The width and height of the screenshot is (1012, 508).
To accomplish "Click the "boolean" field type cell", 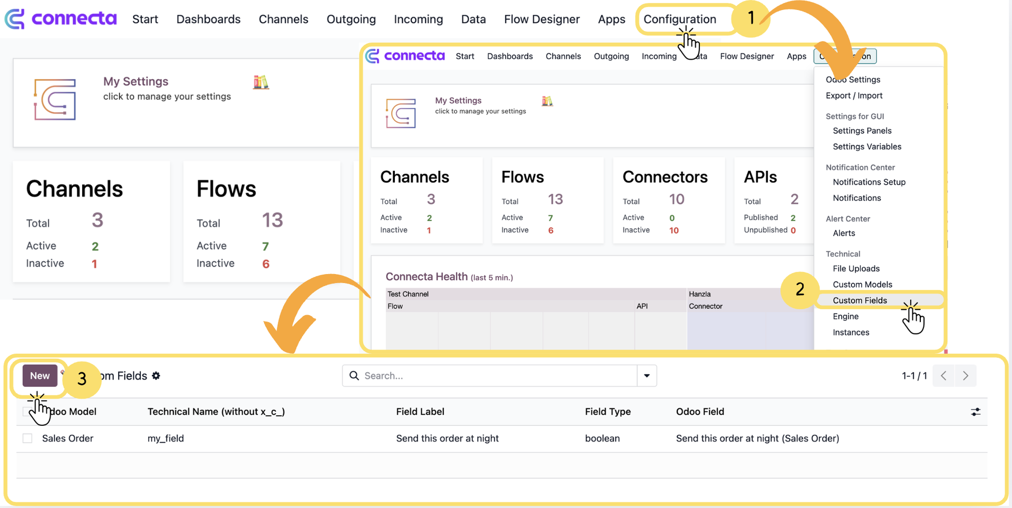I will pyautogui.click(x=602, y=438).
